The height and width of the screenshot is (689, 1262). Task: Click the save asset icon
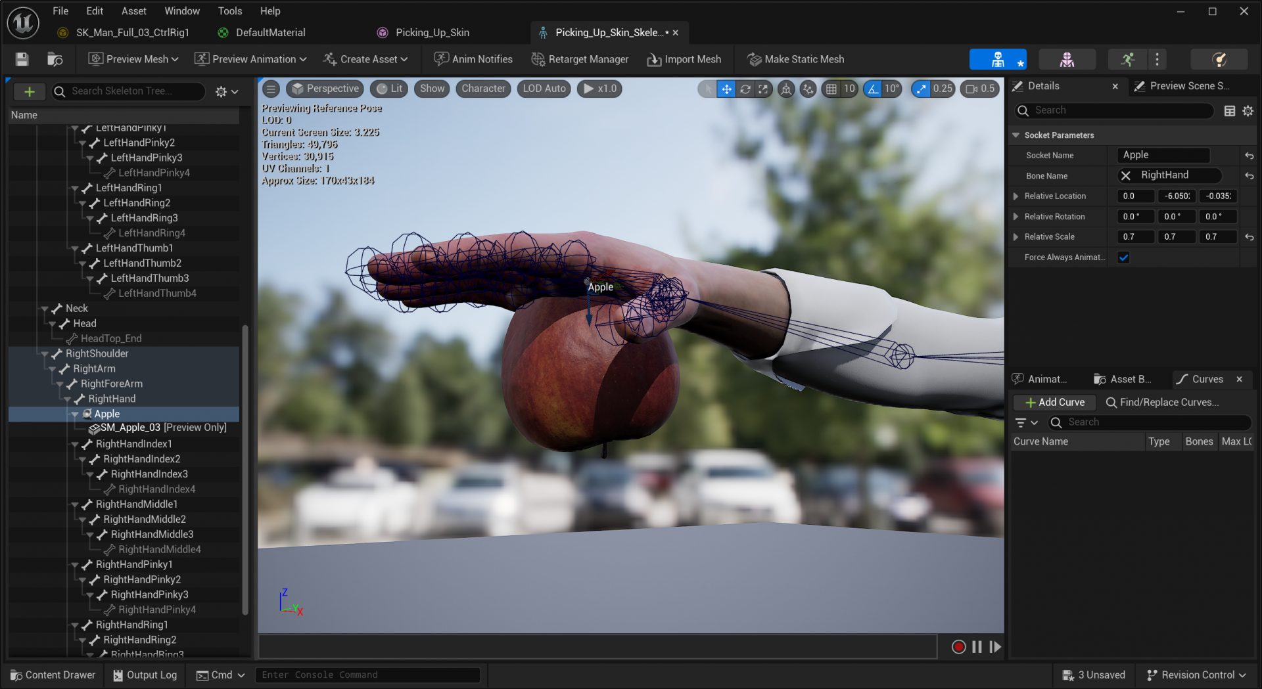tap(22, 60)
